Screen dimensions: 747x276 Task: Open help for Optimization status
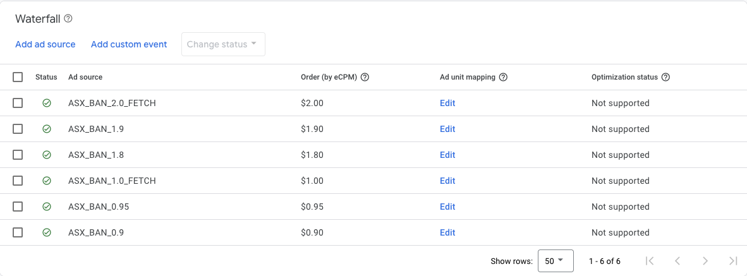click(x=666, y=77)
